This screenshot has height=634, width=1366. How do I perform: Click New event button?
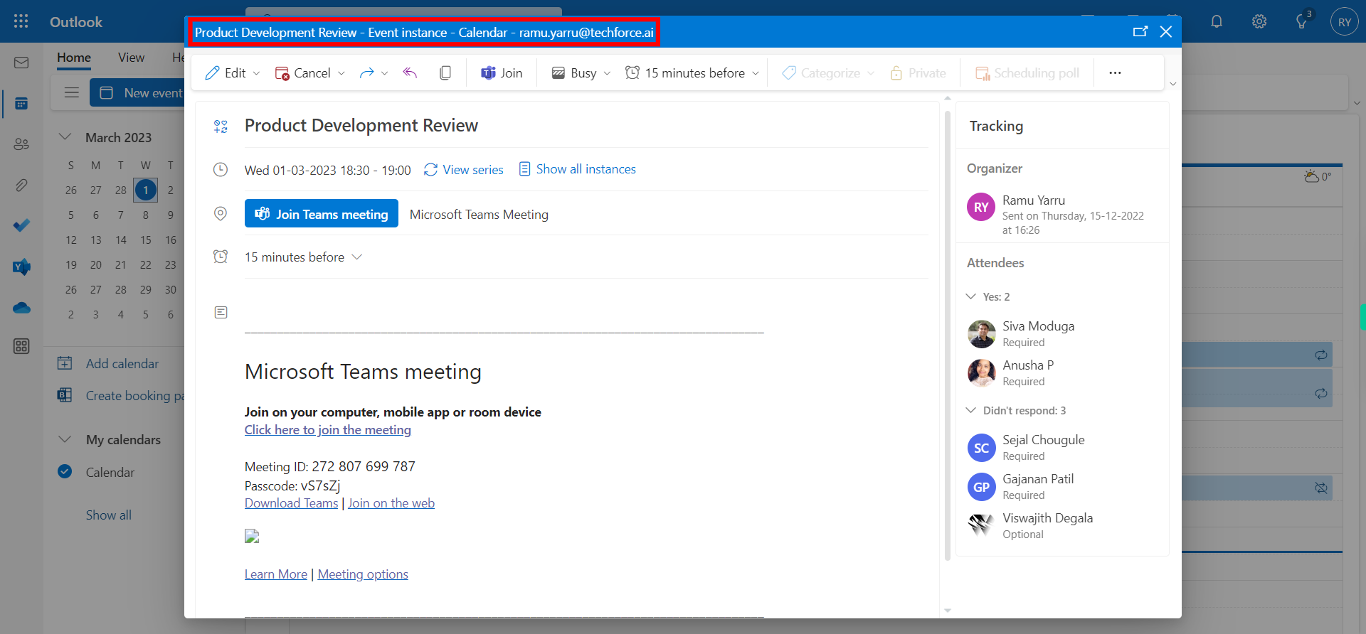click(138, 92)
